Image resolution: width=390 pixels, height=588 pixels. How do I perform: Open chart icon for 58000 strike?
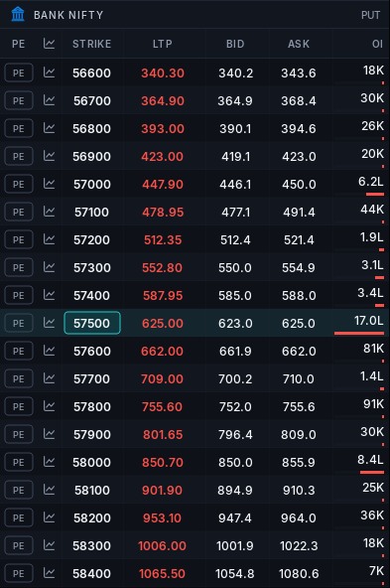click(x=49, y=462)
